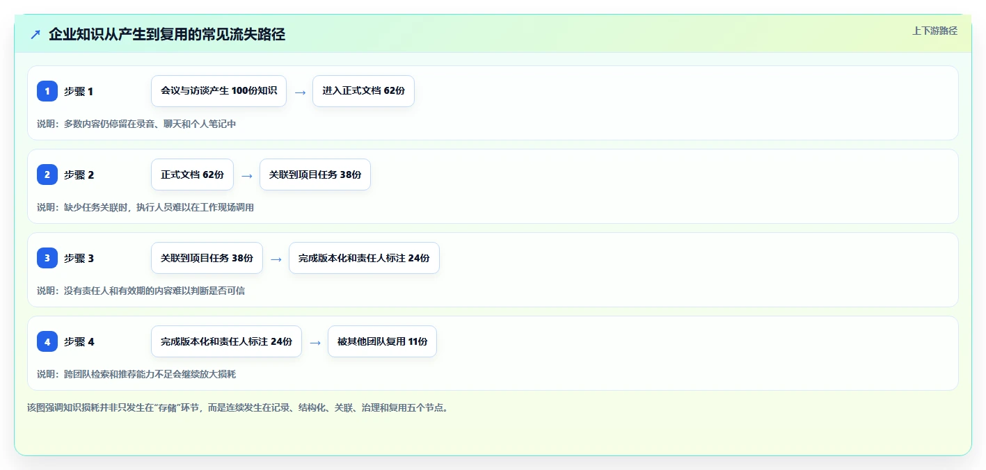Click the step 2 number badge
The width and height of the screenshot is (986, 470).
tap(47, 175)
